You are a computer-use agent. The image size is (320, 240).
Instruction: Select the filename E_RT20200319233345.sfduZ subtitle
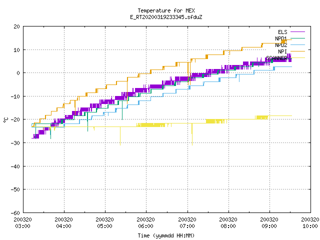pyautogui.click(x=166, y=17)
